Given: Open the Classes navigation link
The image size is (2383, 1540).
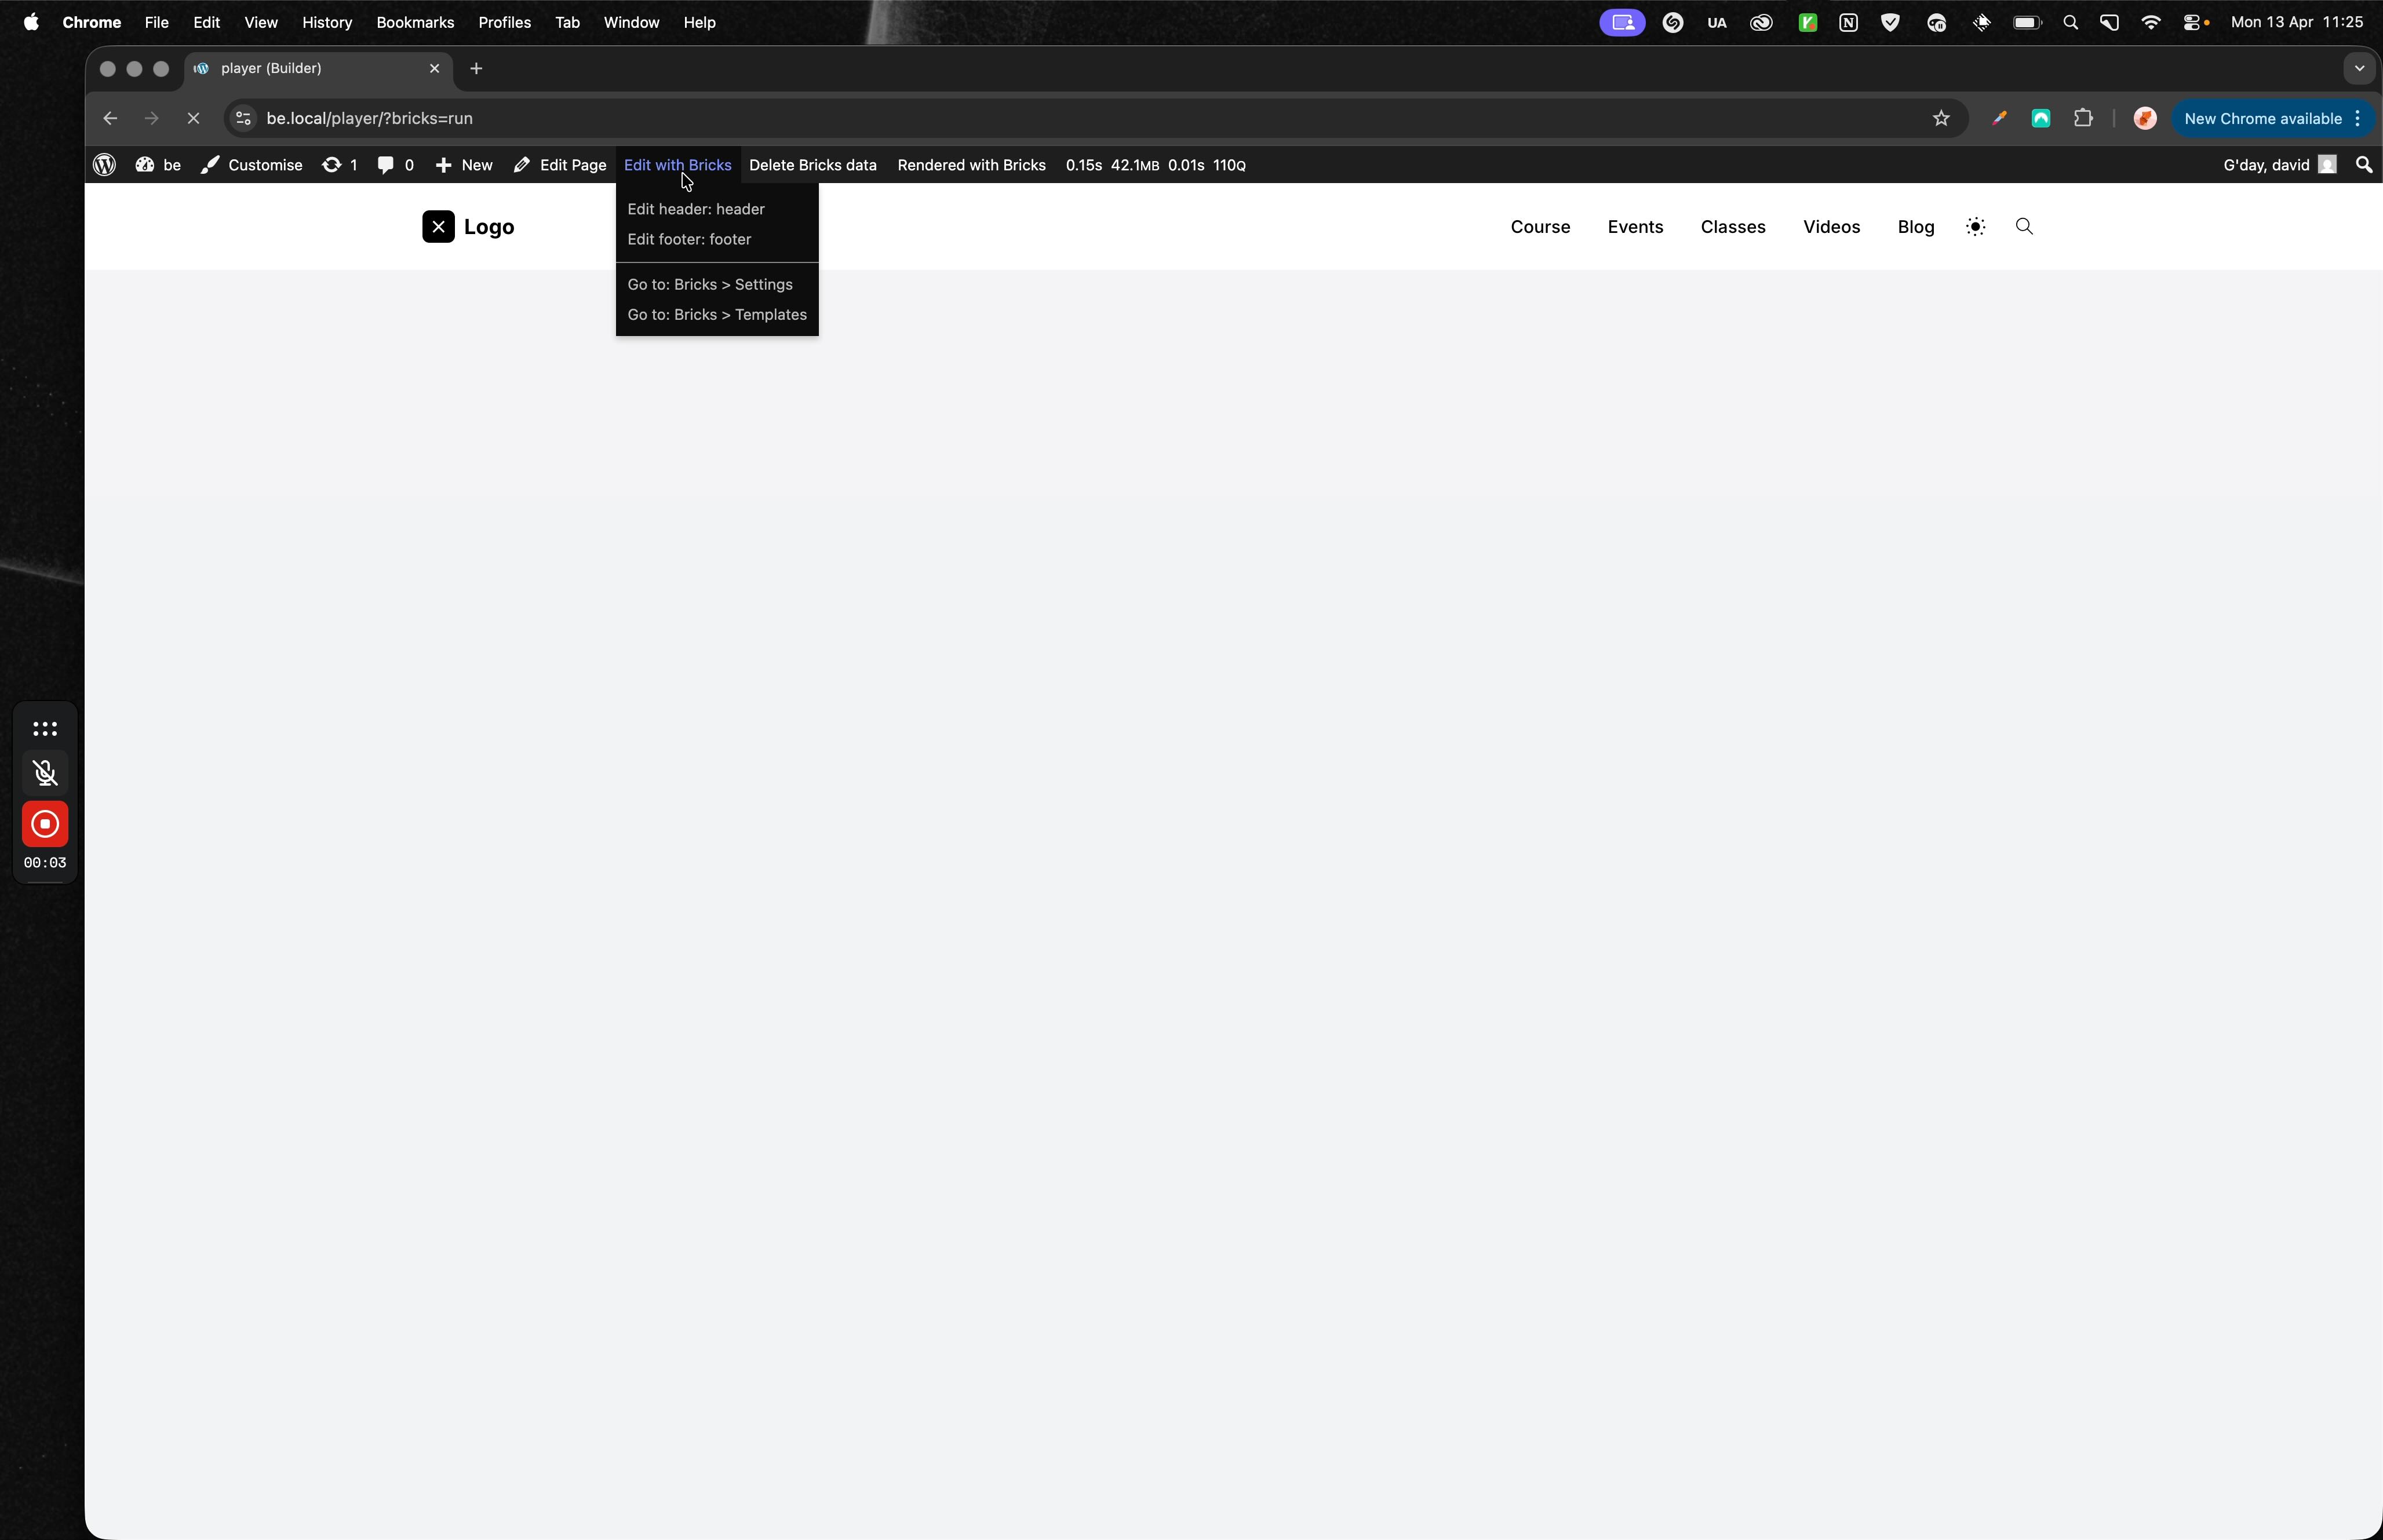Looking at the screenshot, I should coord(1732,227).
